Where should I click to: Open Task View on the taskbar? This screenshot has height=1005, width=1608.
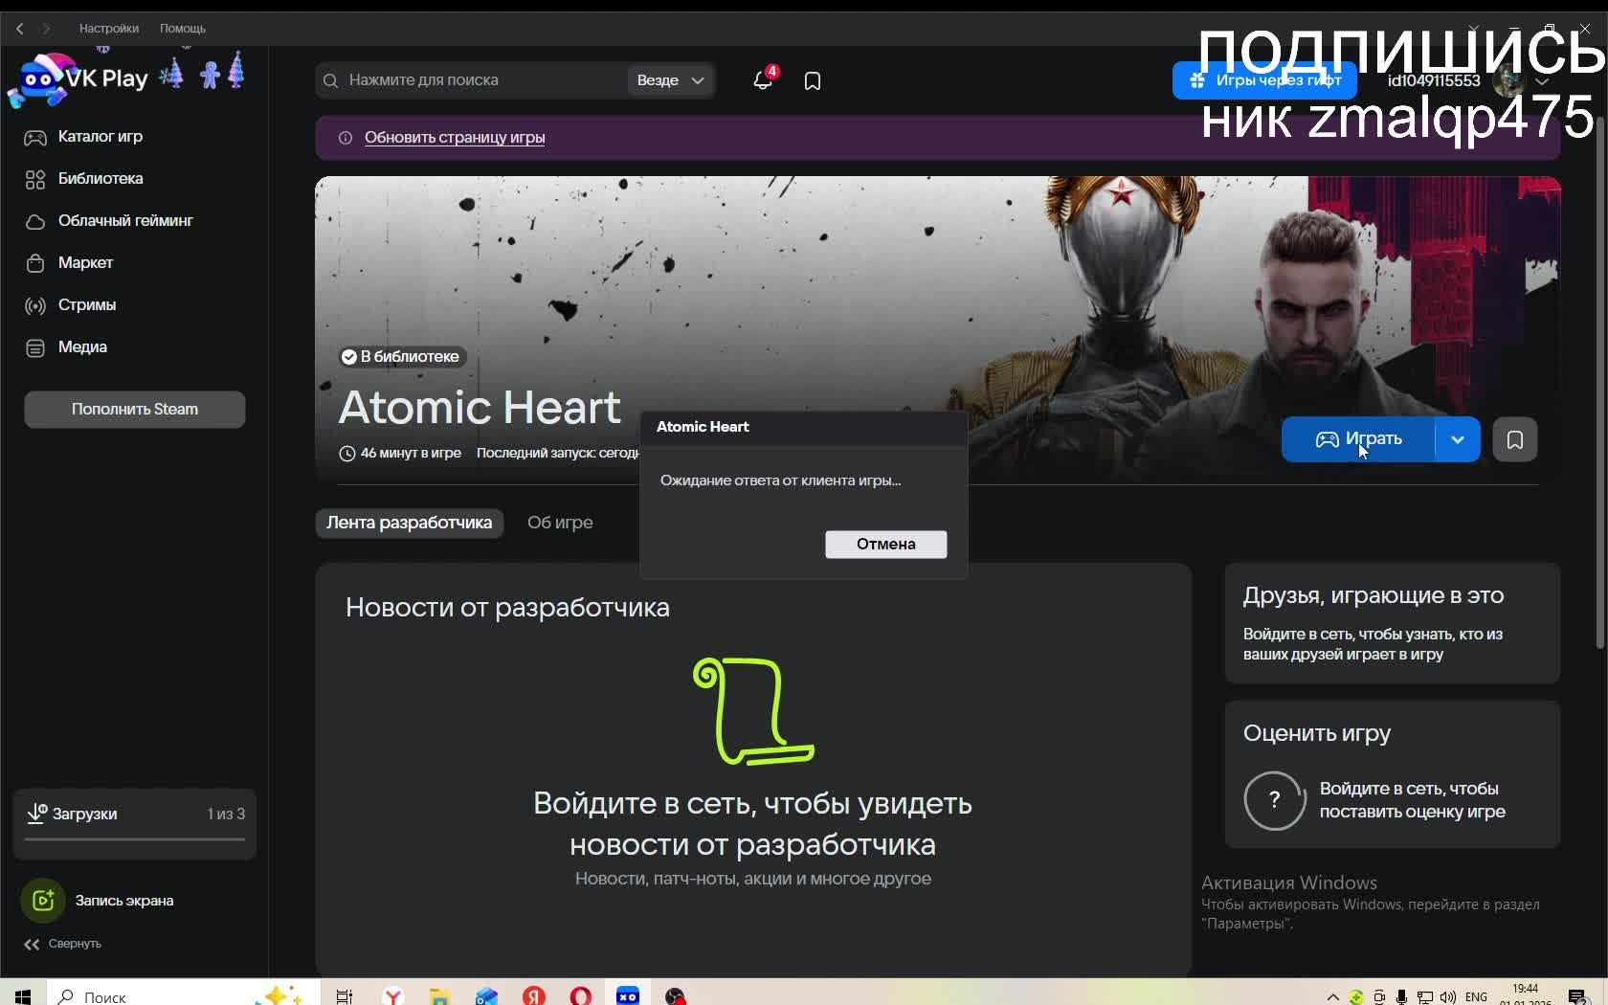coord(345,995)
